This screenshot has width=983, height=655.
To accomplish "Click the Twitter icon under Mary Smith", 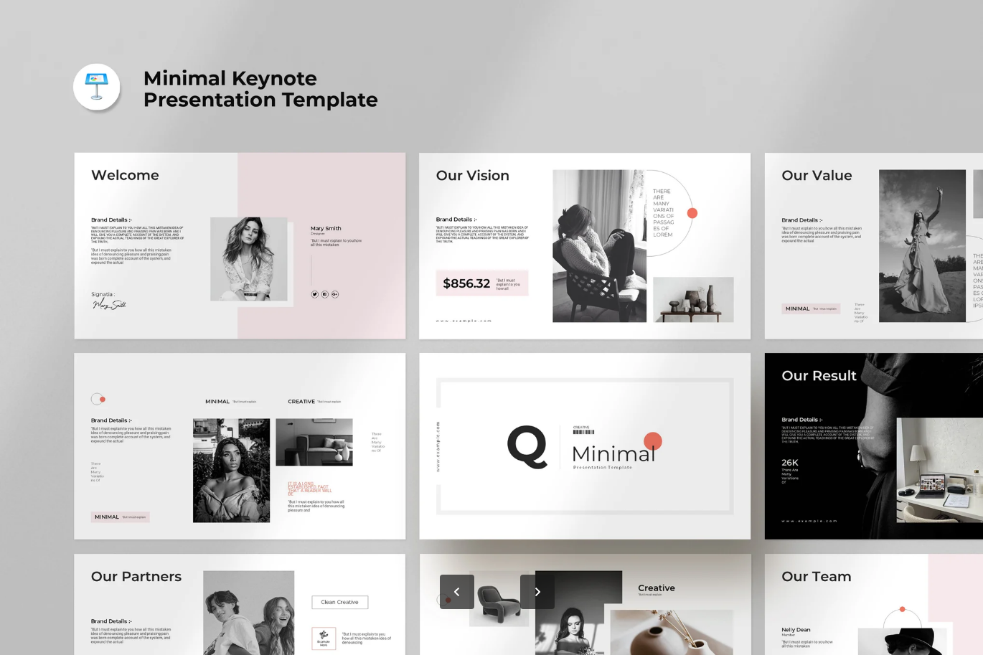I will 314,294.
